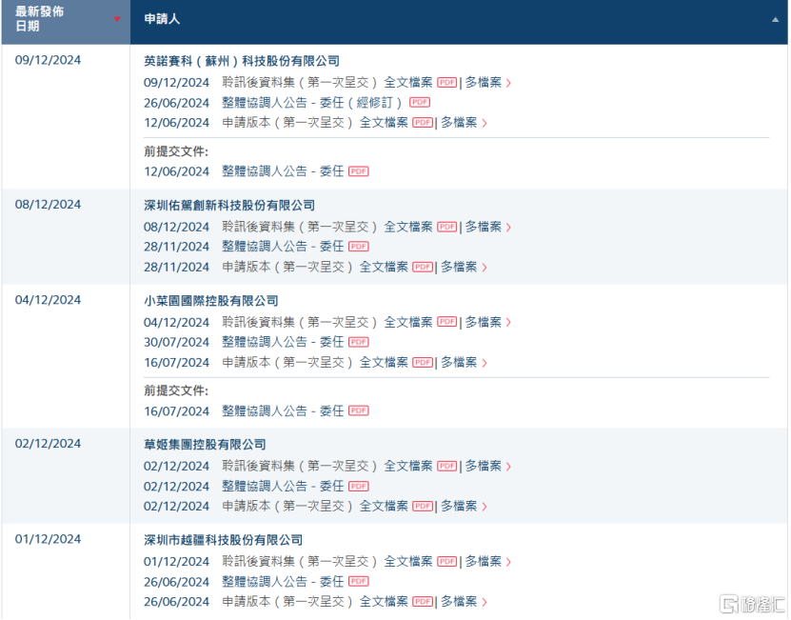Open 多檔案 for 草姬集團 聆訊後資料集
Image resolution: width=791 pixels, height=620 pixels.
click(x=487, y=466)
